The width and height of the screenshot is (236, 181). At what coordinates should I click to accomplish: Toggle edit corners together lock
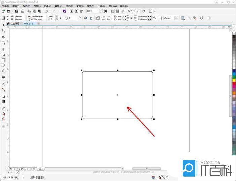coord(132,18)
